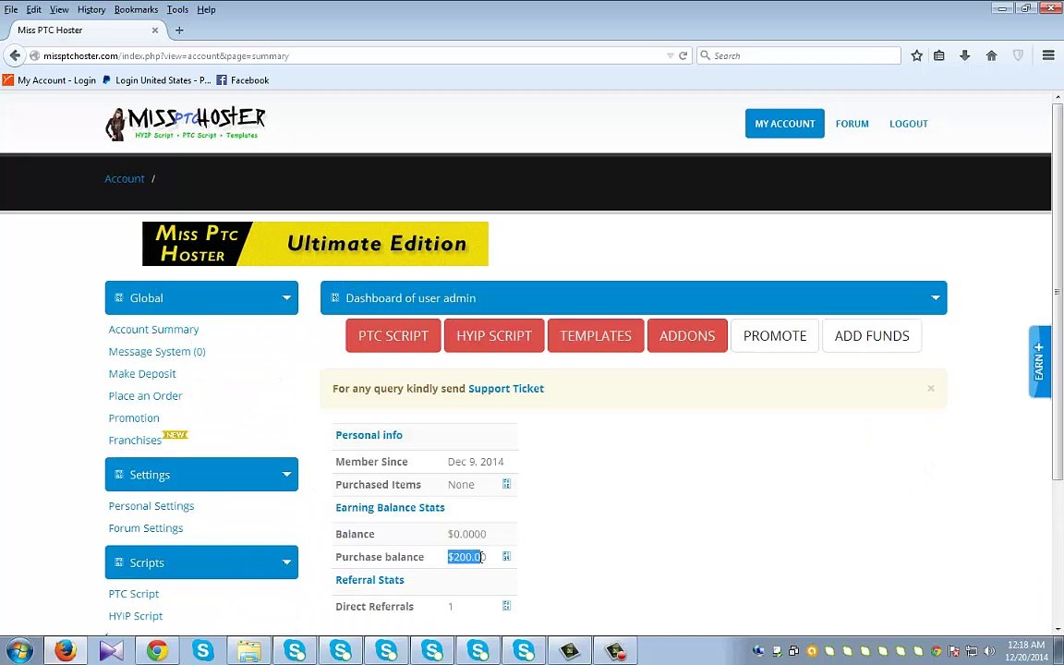Click the PROMOTE button
The image size is (1064, 665).
[774, 336]
